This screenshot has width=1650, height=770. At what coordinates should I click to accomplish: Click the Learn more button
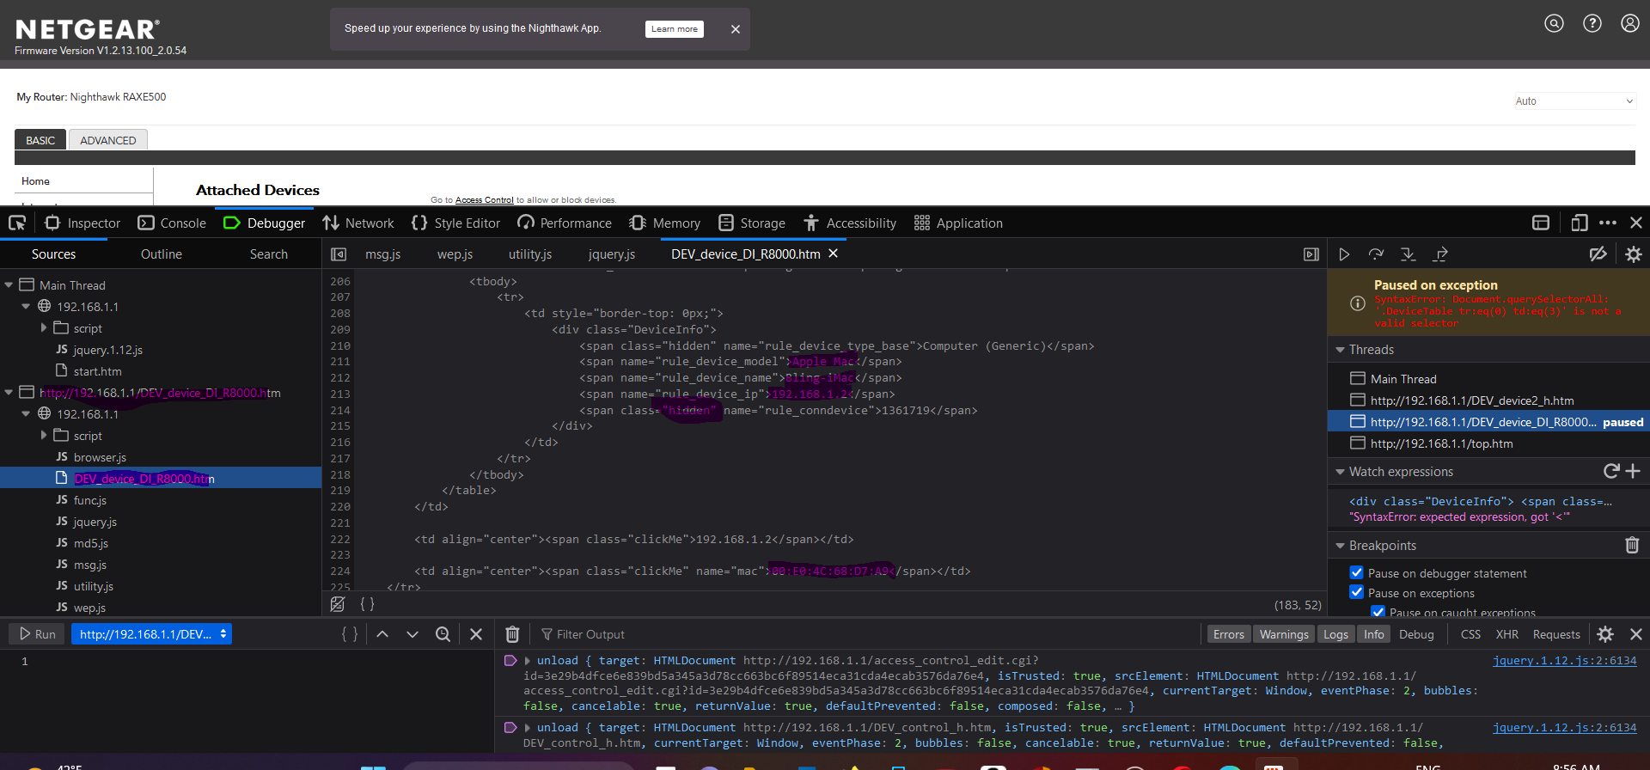click(675, 29)
